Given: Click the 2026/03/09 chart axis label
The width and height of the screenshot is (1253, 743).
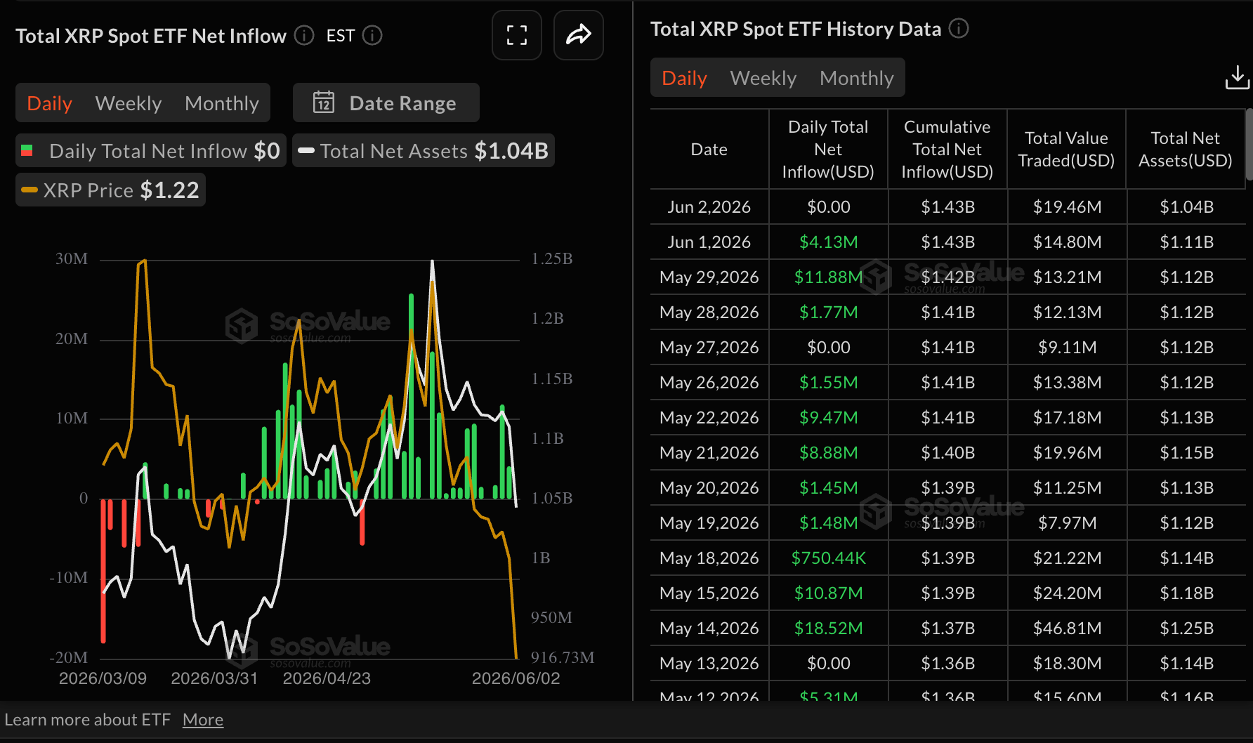Looking at the screenshot, I should tap(103, 678).
